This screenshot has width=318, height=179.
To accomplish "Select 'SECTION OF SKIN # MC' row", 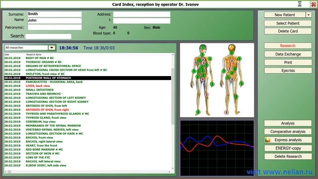I will pyautogui.click(x=87, y=154).
